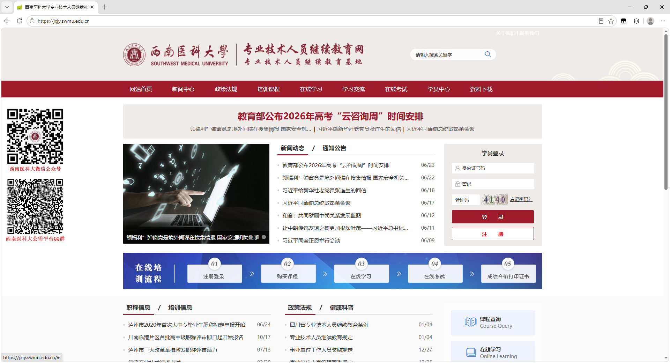
Task: Open 事业单位工作人员奖励规定
Action: pos(321,350)
